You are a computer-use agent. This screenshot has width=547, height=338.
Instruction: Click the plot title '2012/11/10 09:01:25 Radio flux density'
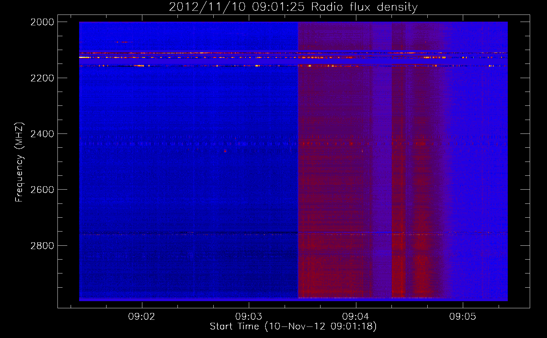point(293,7)
